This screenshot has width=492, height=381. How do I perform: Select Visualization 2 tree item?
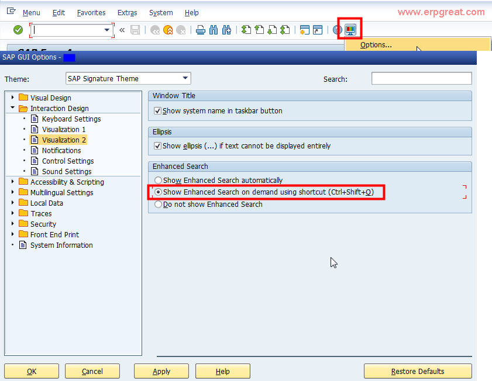point(64,140)
